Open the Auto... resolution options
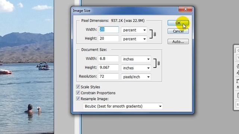Viewport: 239px width, 134px height. coord(178,42)
